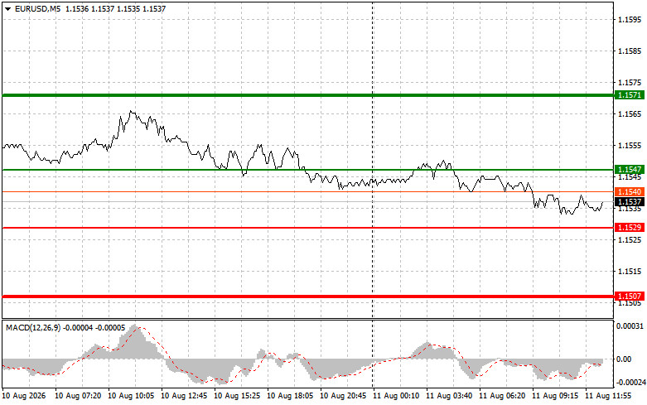Click the 10 Aug 2026 time label
647x405 pixels.
[24, 396]
